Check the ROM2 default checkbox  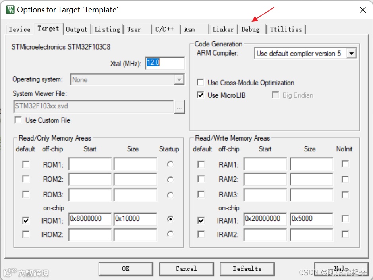pyautogui.click(x=26, y=179)
